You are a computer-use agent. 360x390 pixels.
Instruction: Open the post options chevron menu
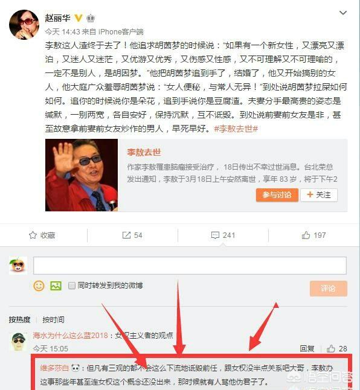click(x=343, y=13)
